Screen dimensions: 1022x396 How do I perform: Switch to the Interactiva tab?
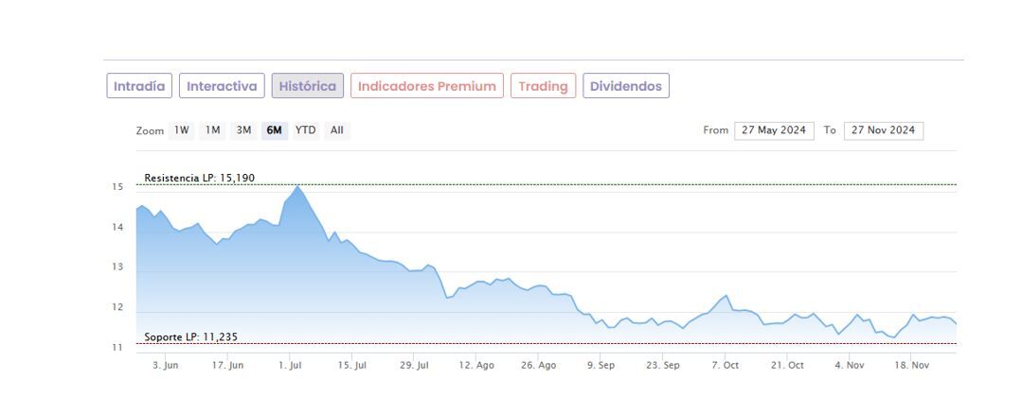[x=222, y=86]
